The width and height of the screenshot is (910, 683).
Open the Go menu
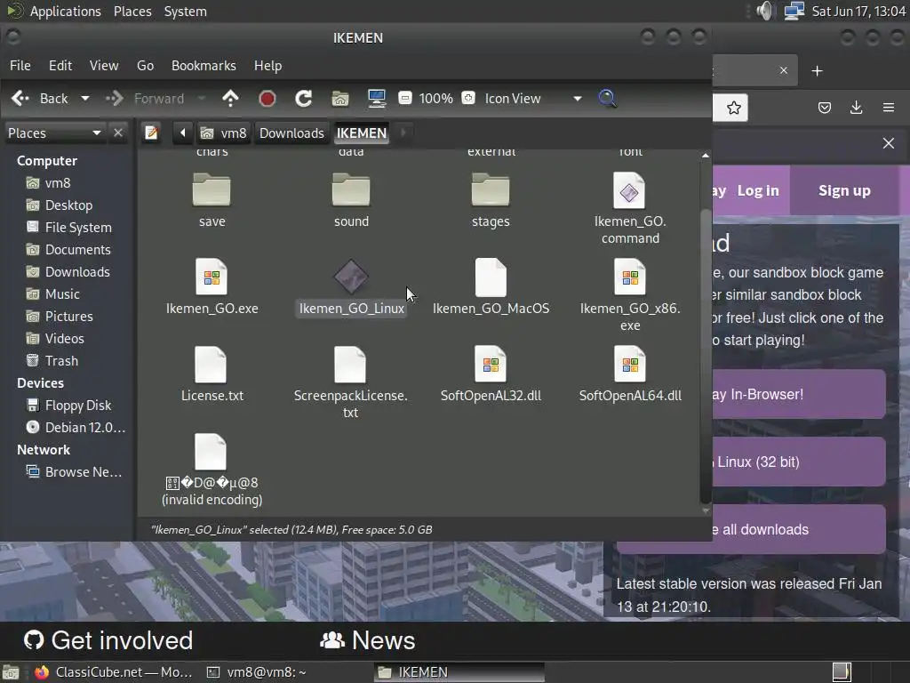coord(145,66)
